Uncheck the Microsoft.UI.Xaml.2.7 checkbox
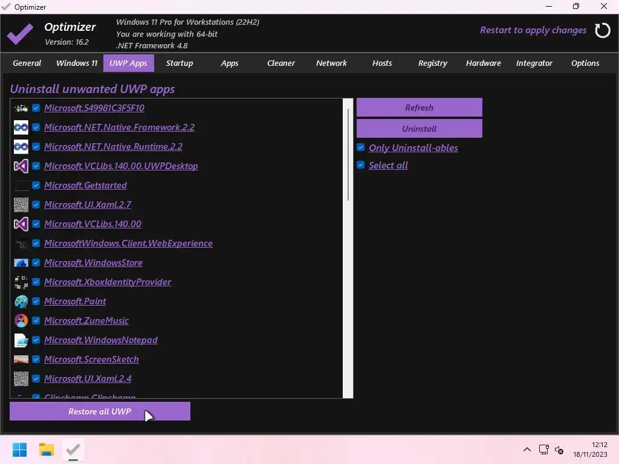The width and height of the screenshot is (619, 464). [36, 205]
